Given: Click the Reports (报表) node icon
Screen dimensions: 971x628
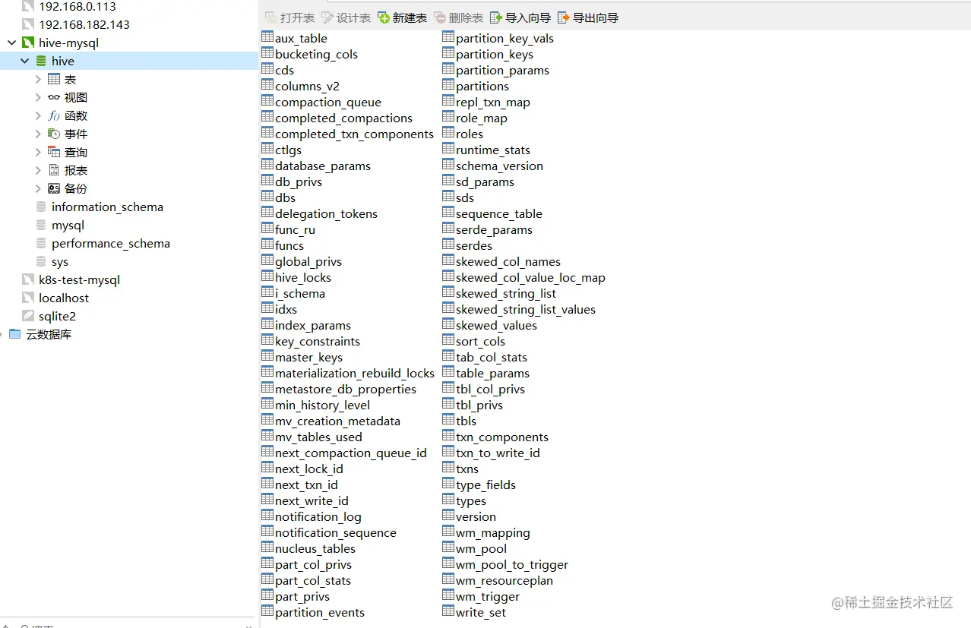Looking at the screenshot, I should tap(54, 170).
